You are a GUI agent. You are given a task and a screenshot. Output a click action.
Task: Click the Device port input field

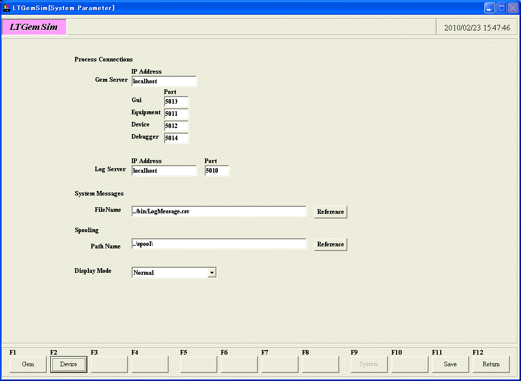(x=176, y=126)
